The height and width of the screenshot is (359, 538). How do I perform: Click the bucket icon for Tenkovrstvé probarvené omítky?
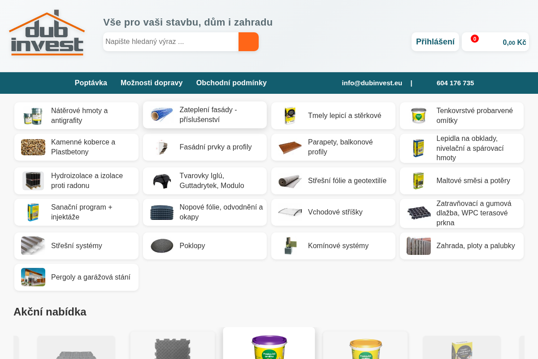point(419,116)
